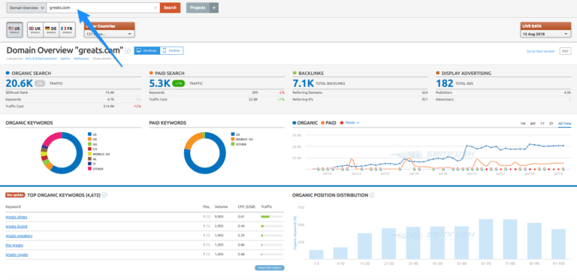Select the 1Y time range

(x=542, y=123)
